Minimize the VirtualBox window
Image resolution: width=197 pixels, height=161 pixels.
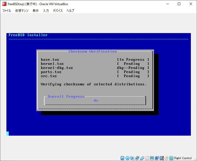168,4
